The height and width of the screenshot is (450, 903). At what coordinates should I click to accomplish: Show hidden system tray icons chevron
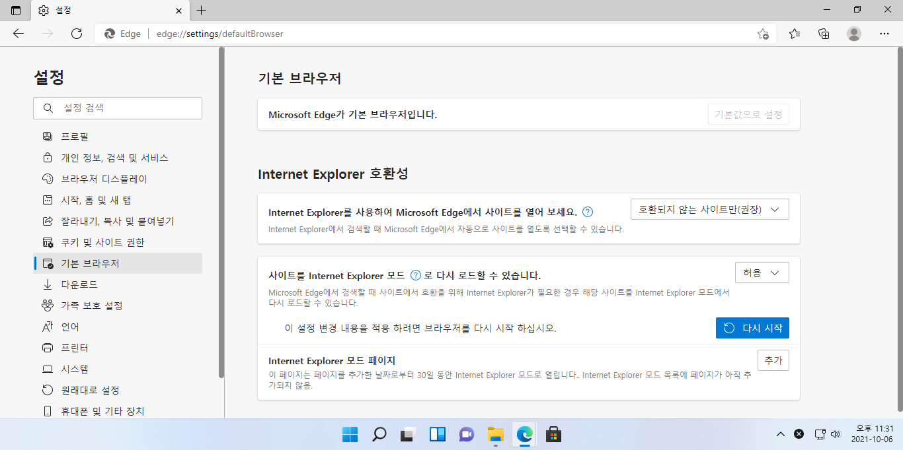click(781, 434)
